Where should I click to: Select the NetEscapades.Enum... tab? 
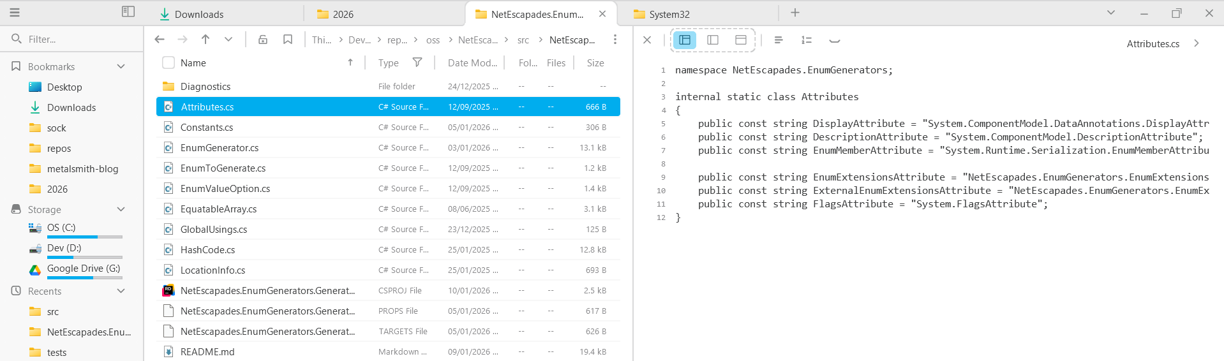541,14
